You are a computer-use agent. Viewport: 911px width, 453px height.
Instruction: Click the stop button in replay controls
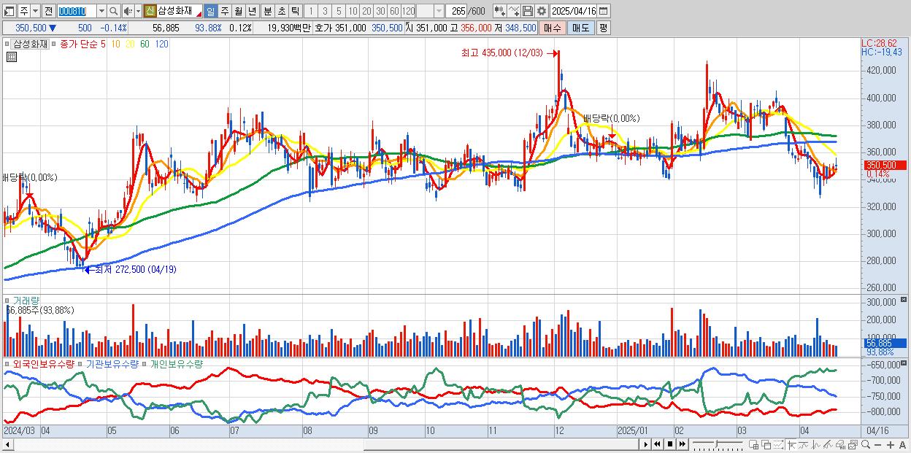coord(670,444)
